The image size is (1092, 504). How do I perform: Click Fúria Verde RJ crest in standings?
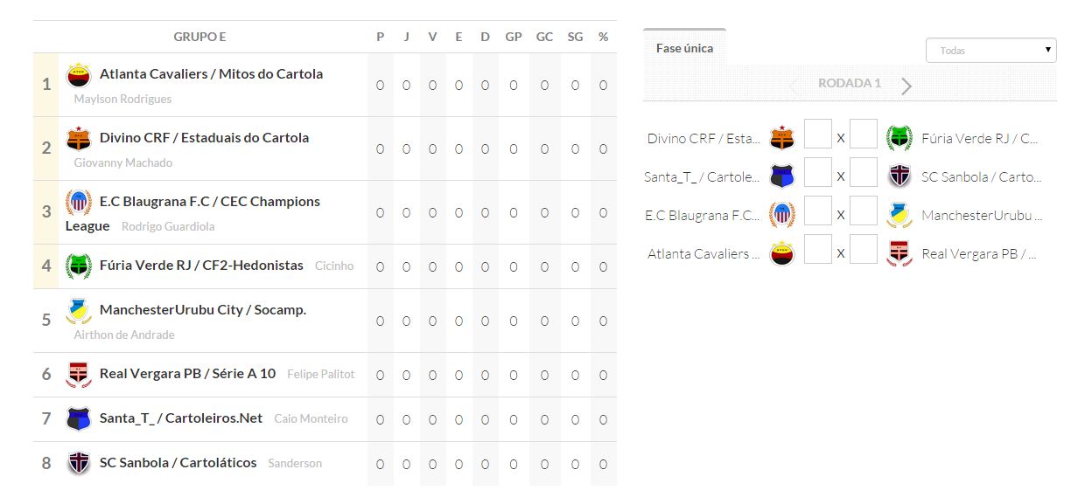[x=79, y=266]
